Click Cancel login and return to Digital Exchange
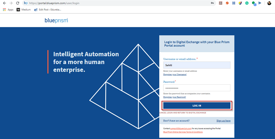This screenshot has height=139, width=275. [183, 113]
